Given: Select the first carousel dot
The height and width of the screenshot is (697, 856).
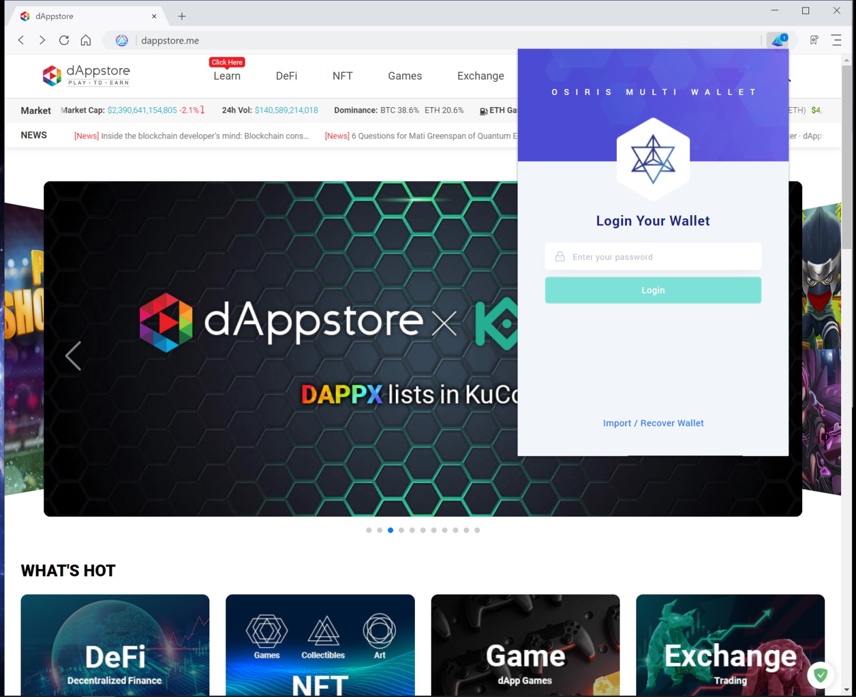Looking at the screenshot, I should [x=368, y=530].
